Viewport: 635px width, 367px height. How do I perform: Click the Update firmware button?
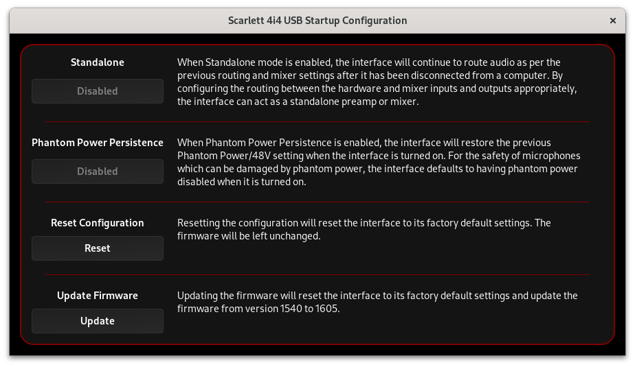tap(98, 321)
